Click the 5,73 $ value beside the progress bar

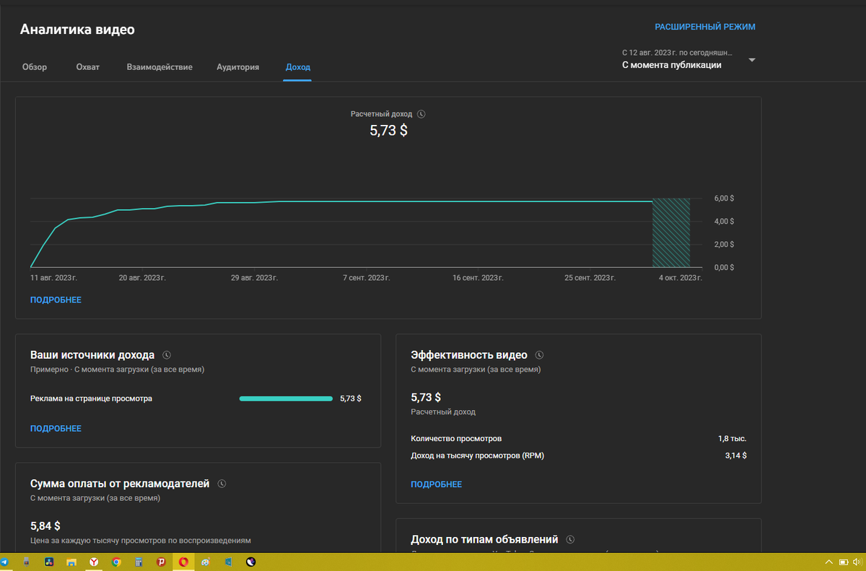coord(351,398)
